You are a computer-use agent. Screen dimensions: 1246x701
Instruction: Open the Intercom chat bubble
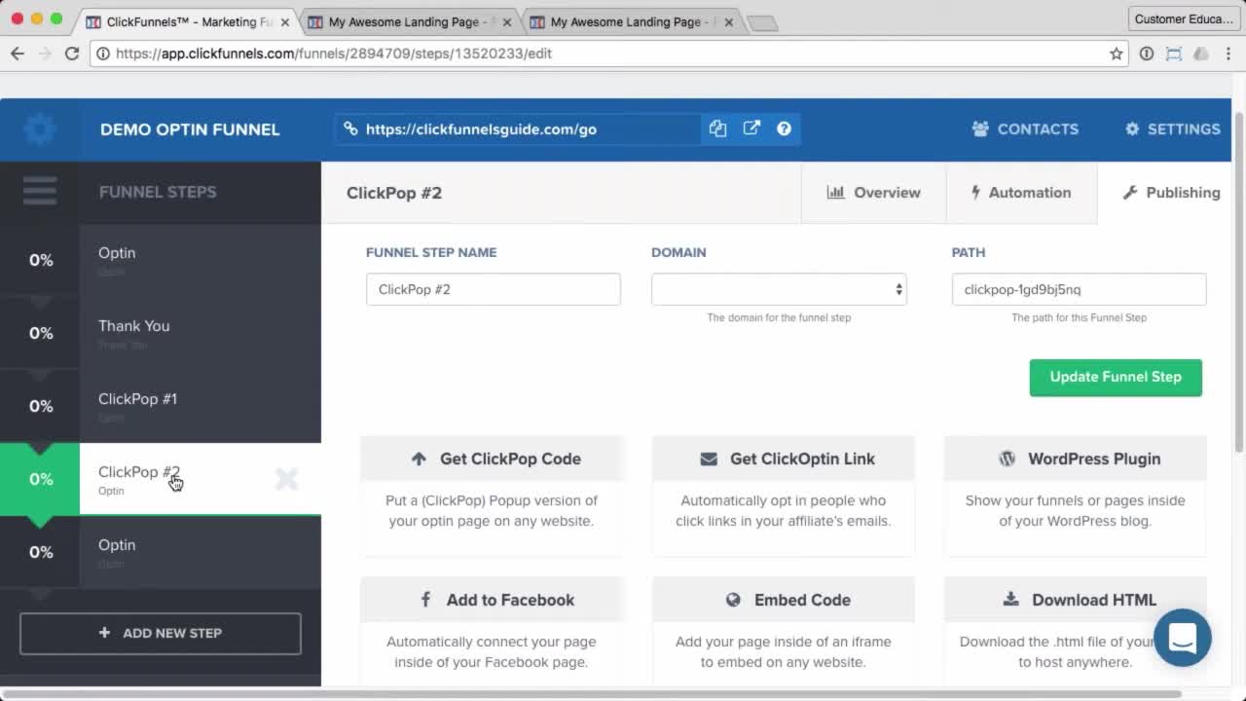tap(1182, 638)
